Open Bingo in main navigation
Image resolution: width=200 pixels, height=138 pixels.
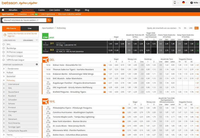(x=77, y=10)
